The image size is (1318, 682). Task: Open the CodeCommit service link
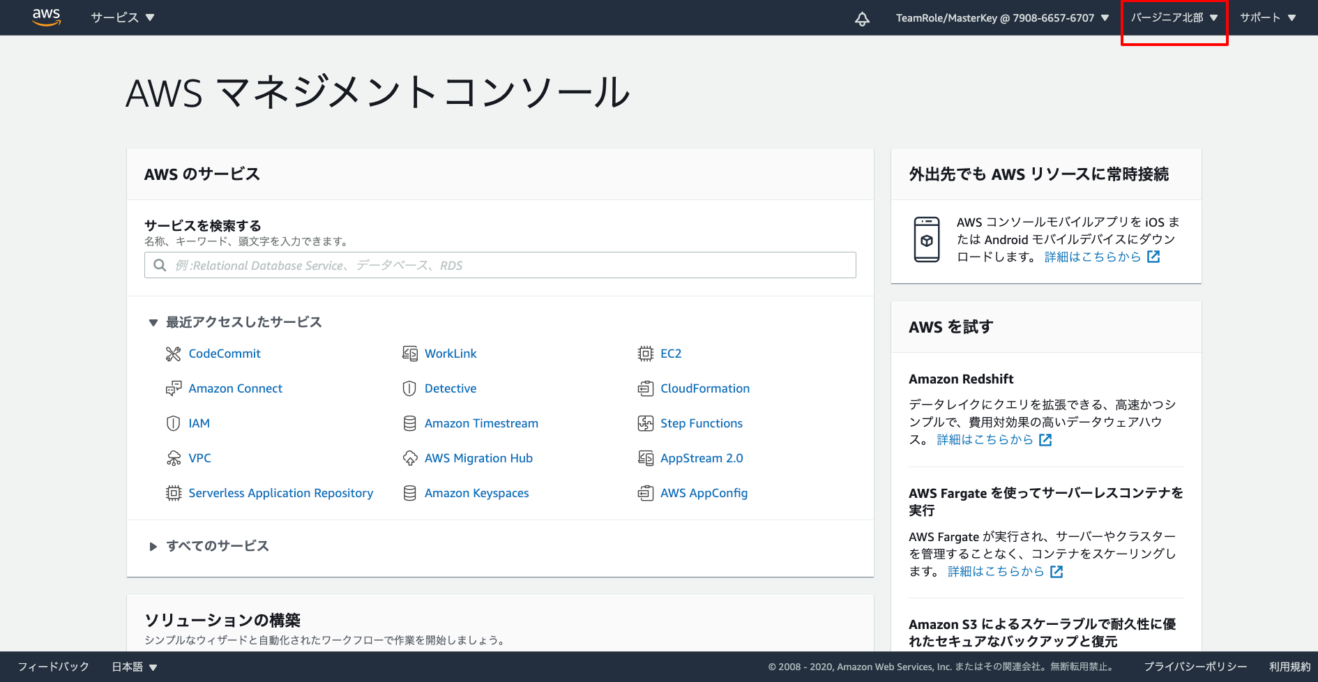(x=225, y=354)
